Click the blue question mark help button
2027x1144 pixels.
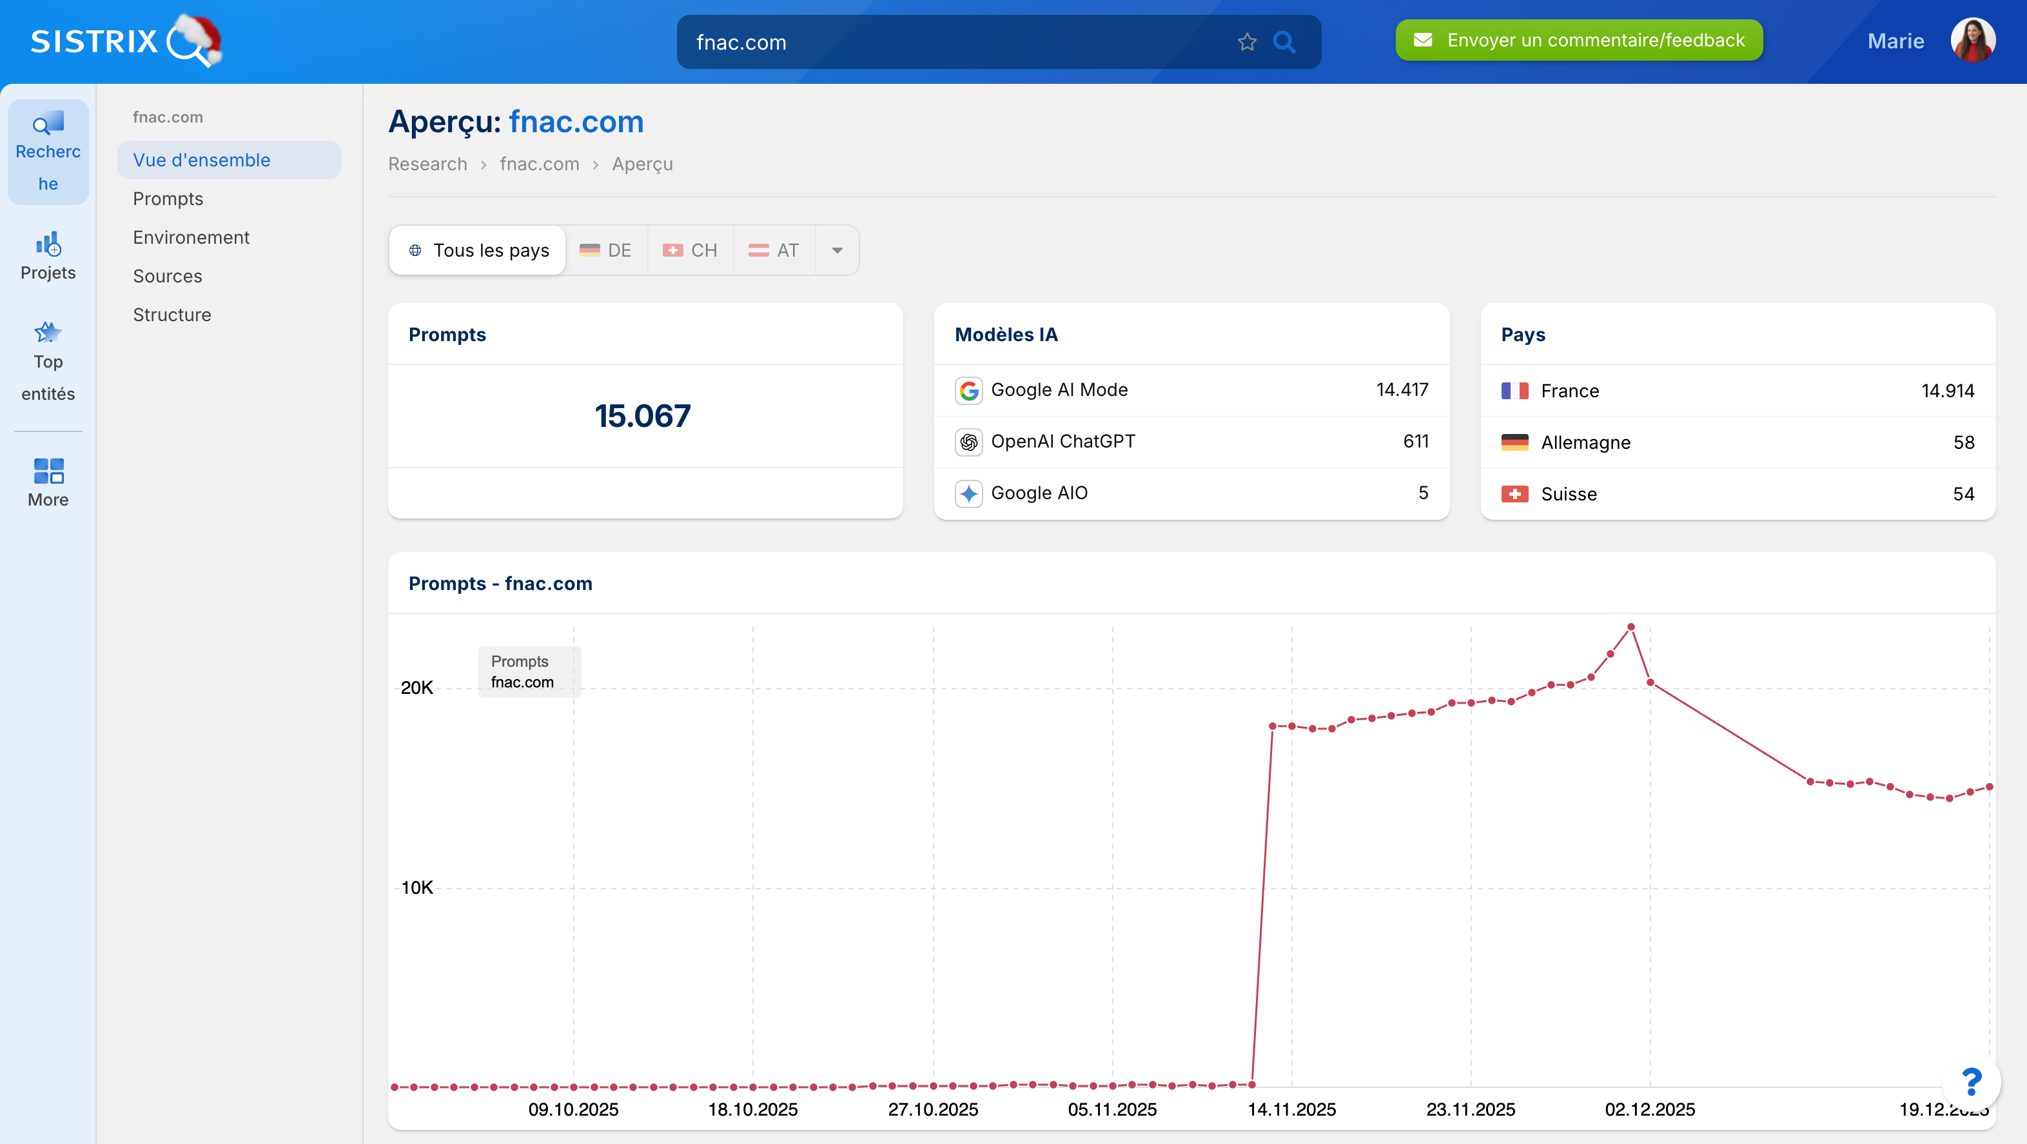point(1971,1082)
